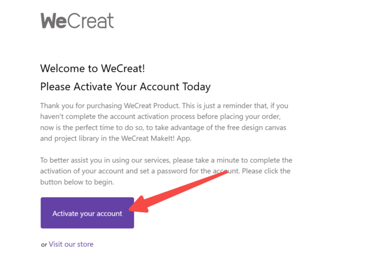
Task: Open the Visit our store link
Action: (x=71, y=244)
